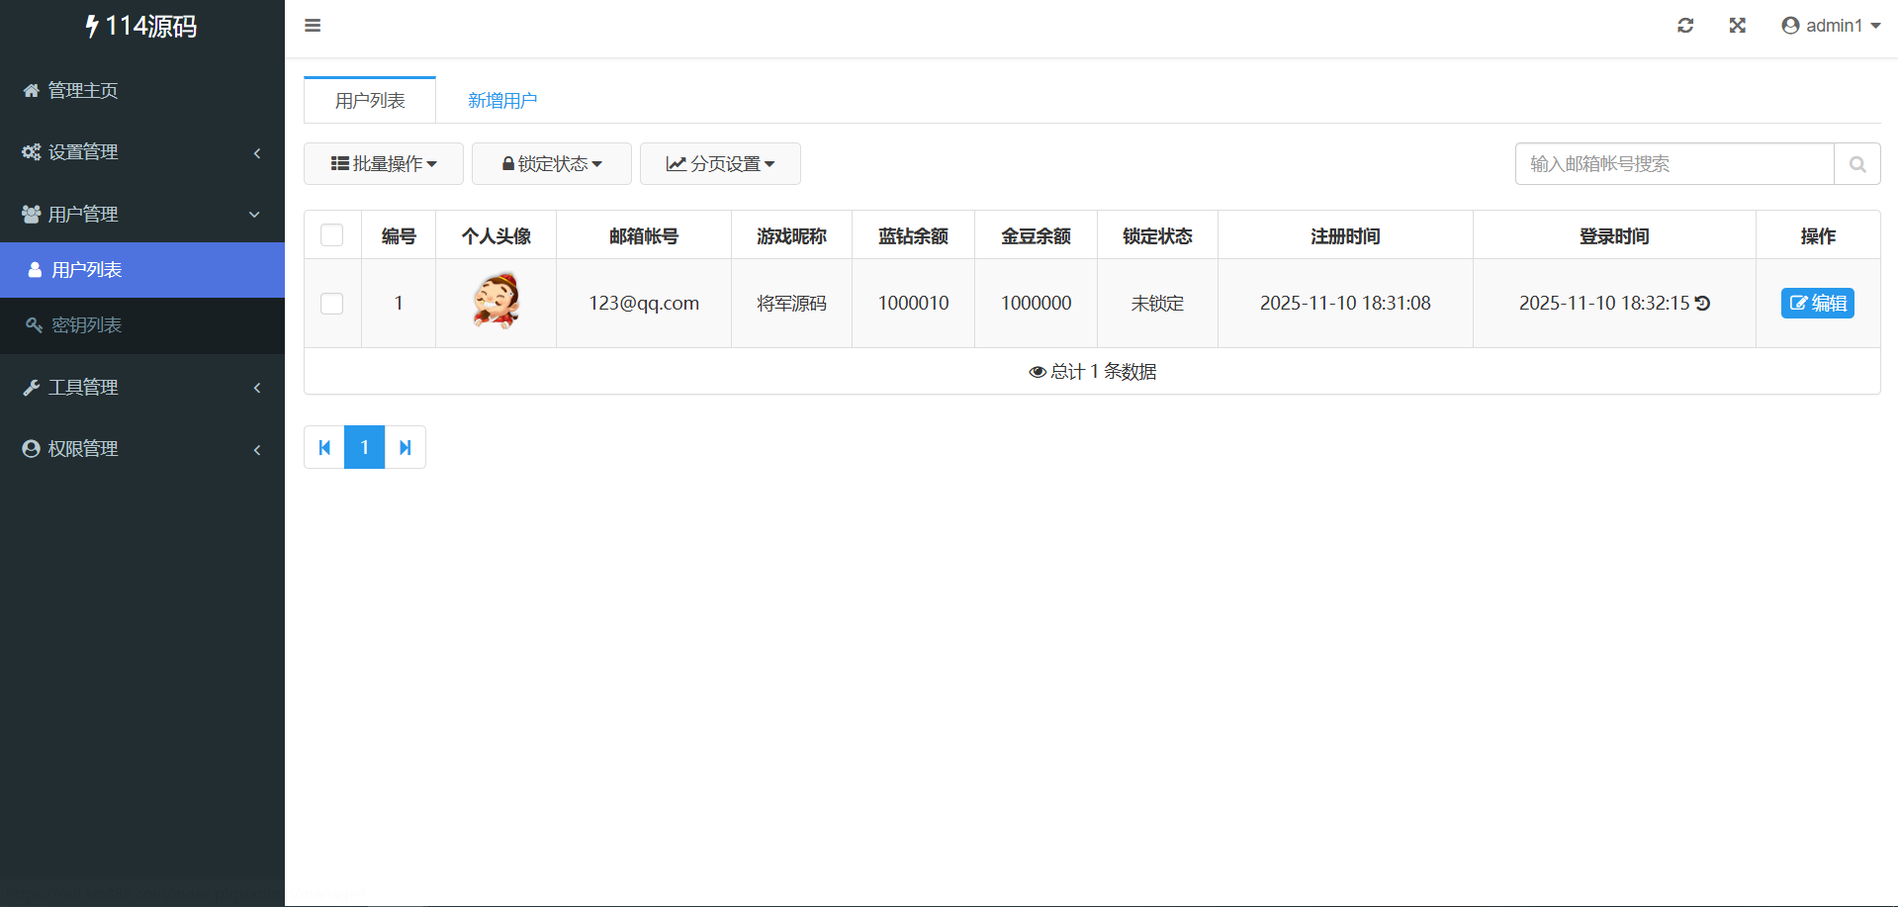Click the 编辑 button for user 1

pos(1817,304)
